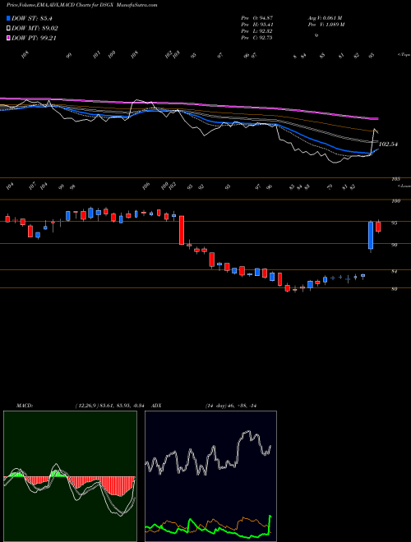
Task: Click the 109 price axis label
Action: (x=395, y=201)
